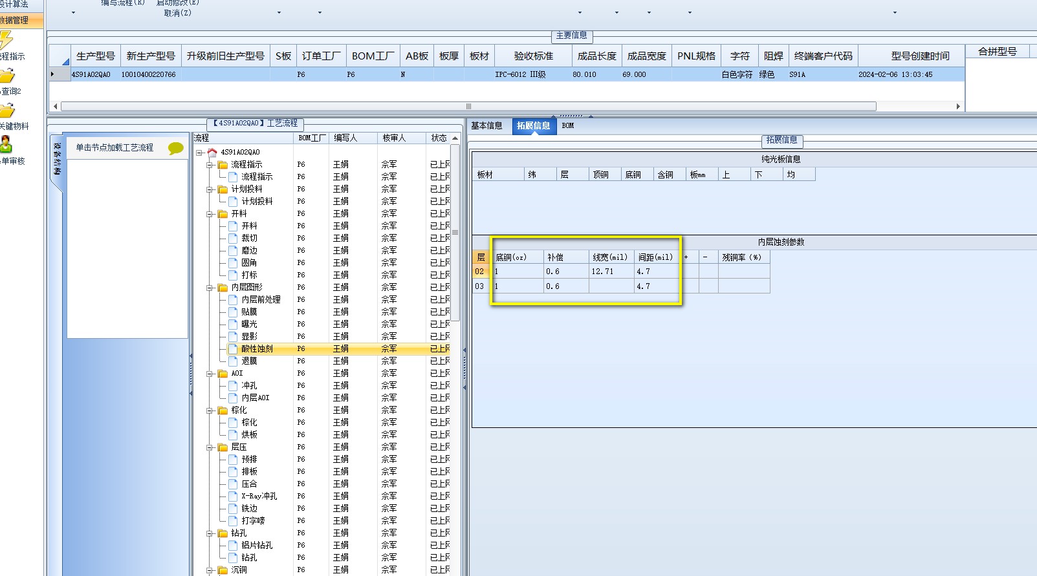Click the 内层图形 folder icon in tree
This screenshot has width=1037, height=576.
click(223, 288)
